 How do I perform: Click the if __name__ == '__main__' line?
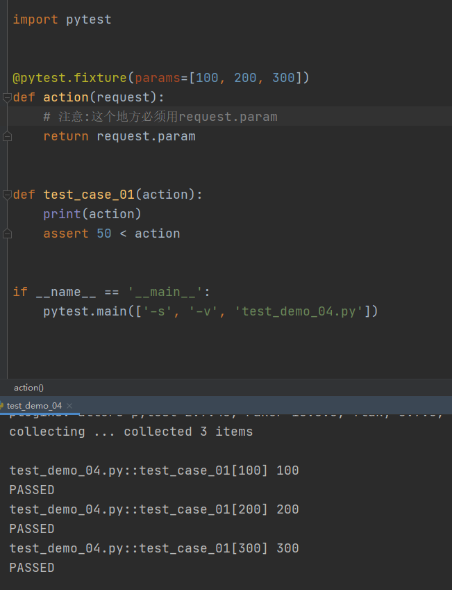(111, 292)
